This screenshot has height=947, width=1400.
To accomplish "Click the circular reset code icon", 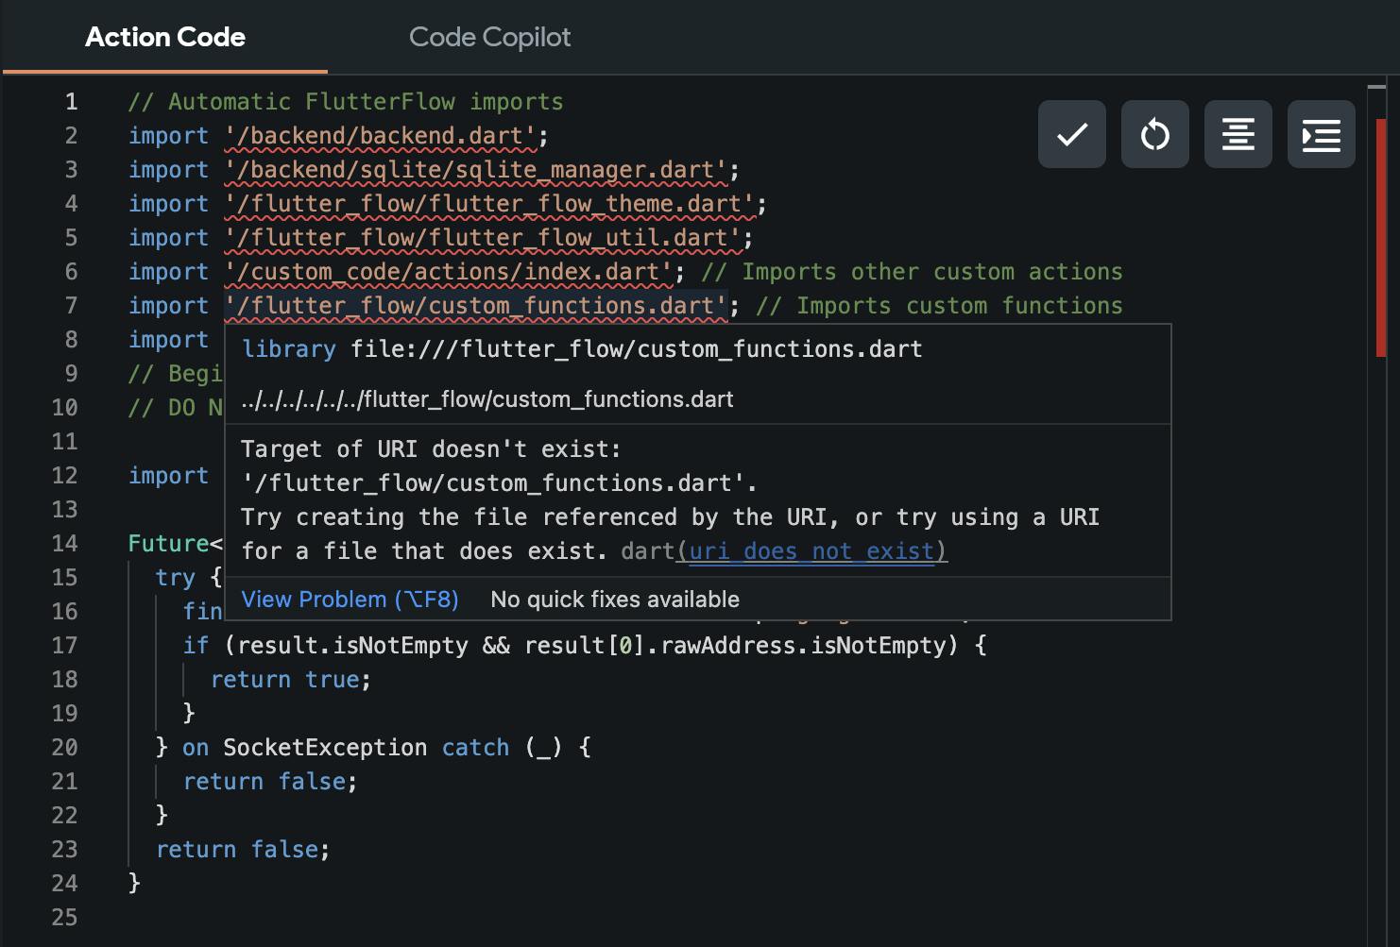I will coord(1154,135).
